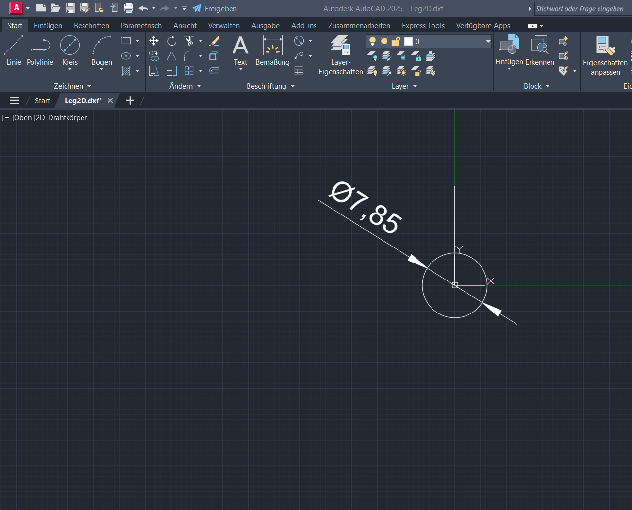632x510 pixels.
Task: Open the Kreis options dropdown arrow
Action: (x=70, y=69)
